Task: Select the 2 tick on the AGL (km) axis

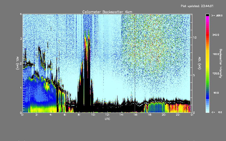Action: pos(21,63)
